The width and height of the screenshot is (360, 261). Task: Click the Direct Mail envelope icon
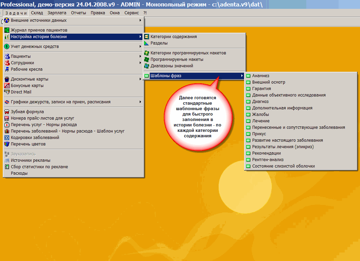pyautogui.click(x=7, y=92)
